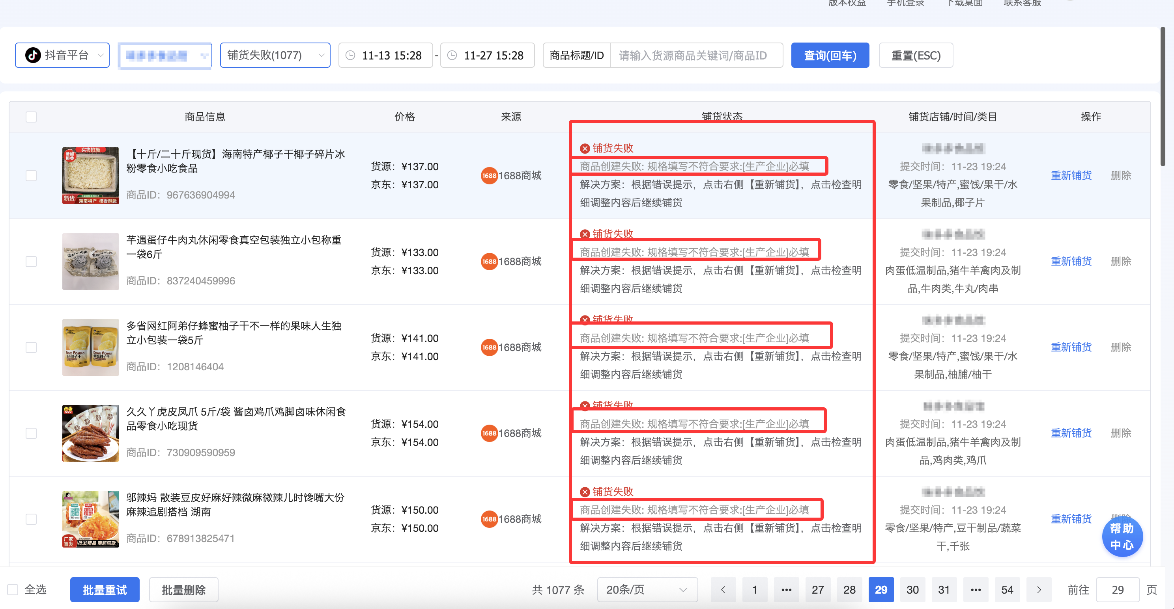
Task: Open the 抖音平台 platform dropdown
Action: [x=62, y=55]
